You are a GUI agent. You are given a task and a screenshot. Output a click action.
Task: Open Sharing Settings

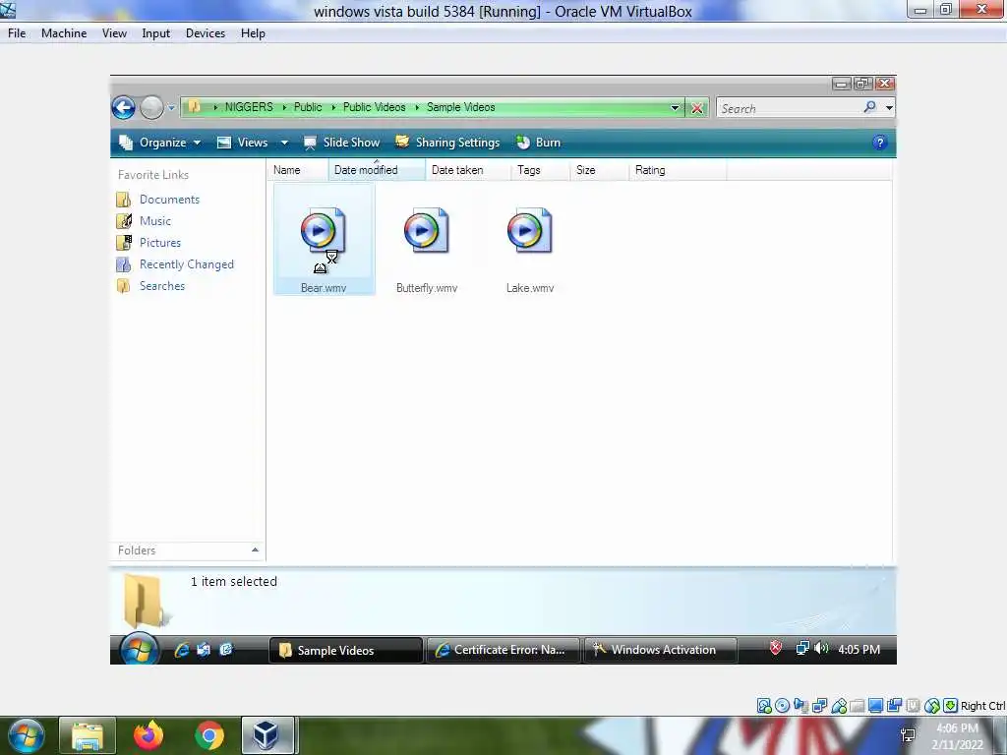pyautogui.click(x=447, y=143)
